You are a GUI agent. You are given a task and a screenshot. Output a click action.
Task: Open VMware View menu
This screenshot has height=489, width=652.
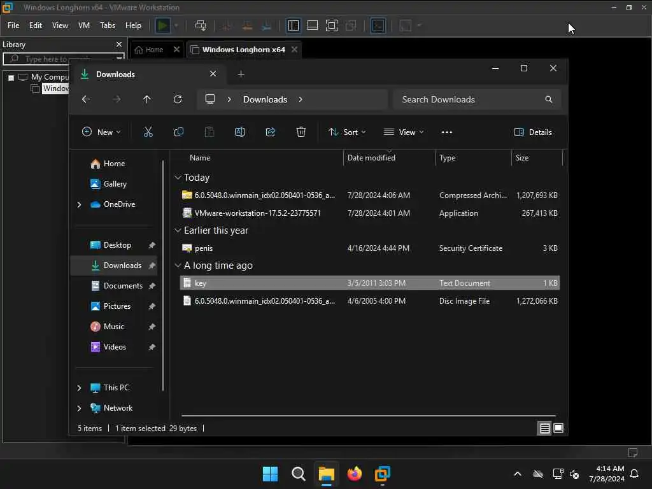point(60,25)
